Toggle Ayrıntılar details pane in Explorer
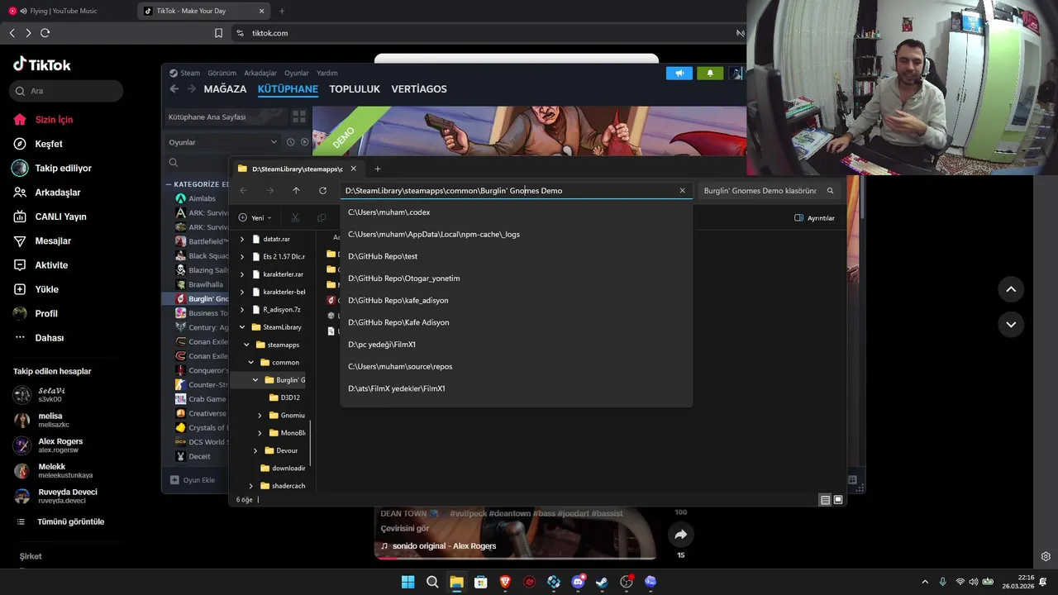 point(814,218)
